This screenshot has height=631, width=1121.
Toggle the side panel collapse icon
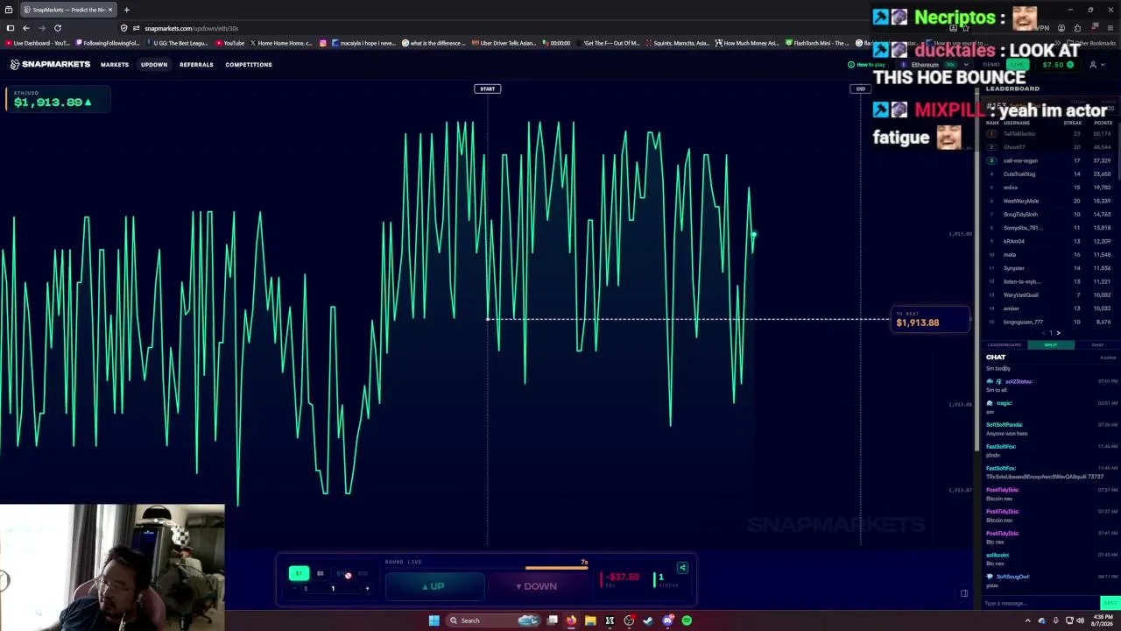963,593
